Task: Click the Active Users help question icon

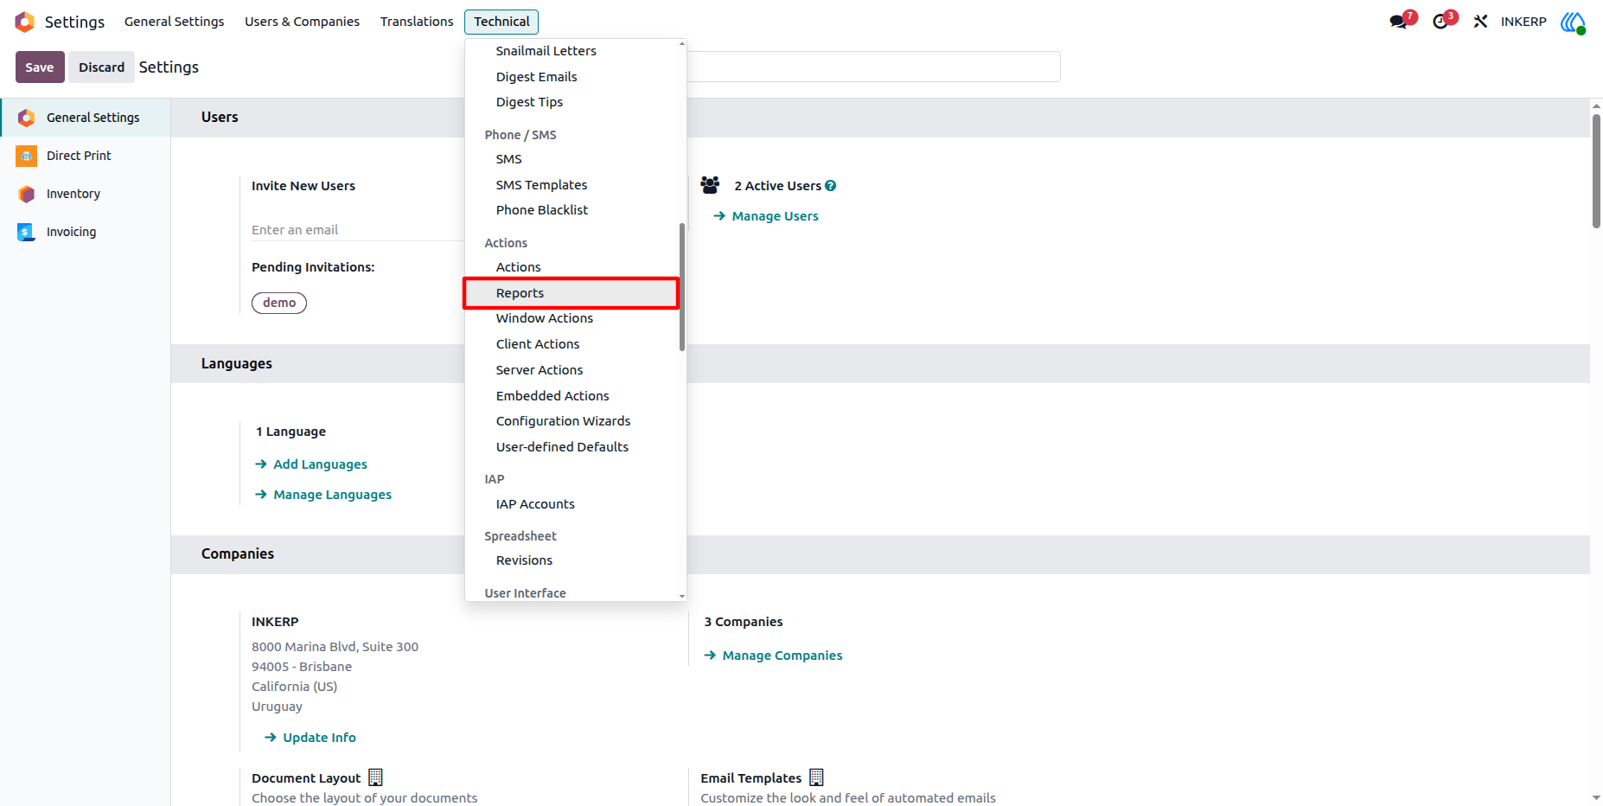Action: click(831, 186)
